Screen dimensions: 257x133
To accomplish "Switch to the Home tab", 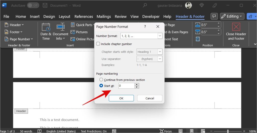I will [21, 16].
